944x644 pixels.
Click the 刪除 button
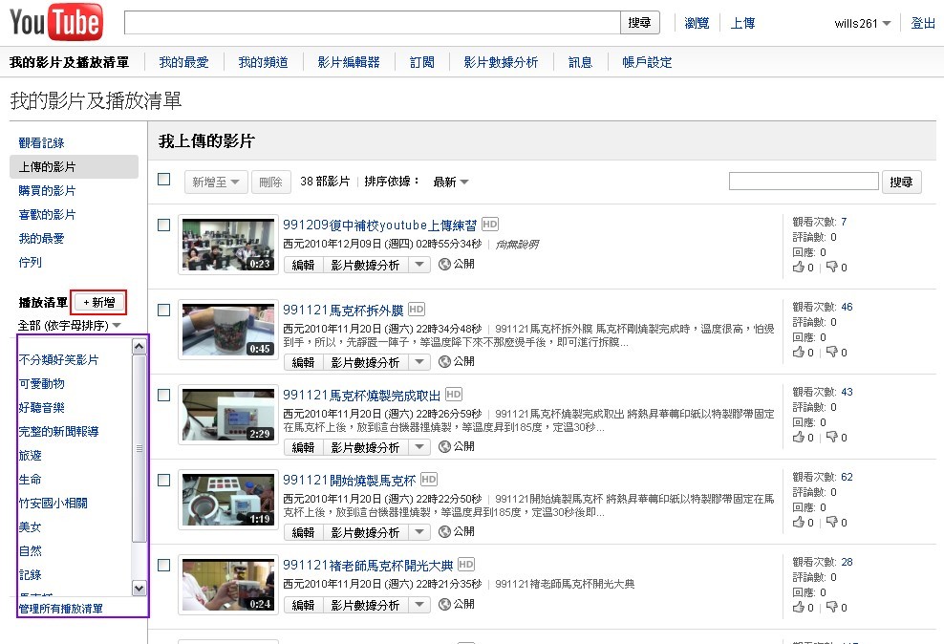271,182
